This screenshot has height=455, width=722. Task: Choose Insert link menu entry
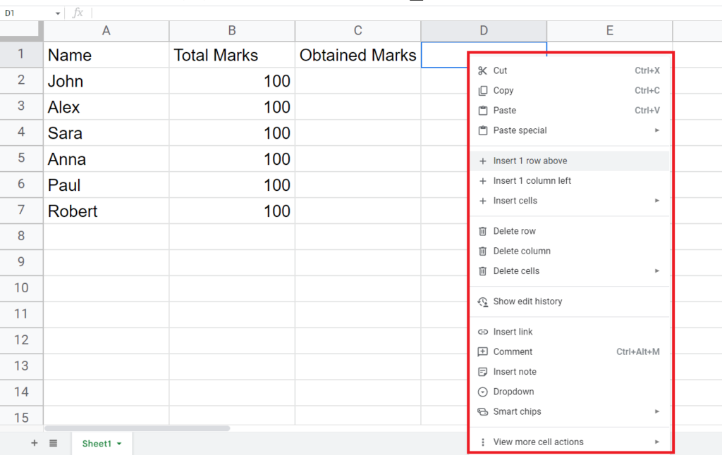[570, 332]
